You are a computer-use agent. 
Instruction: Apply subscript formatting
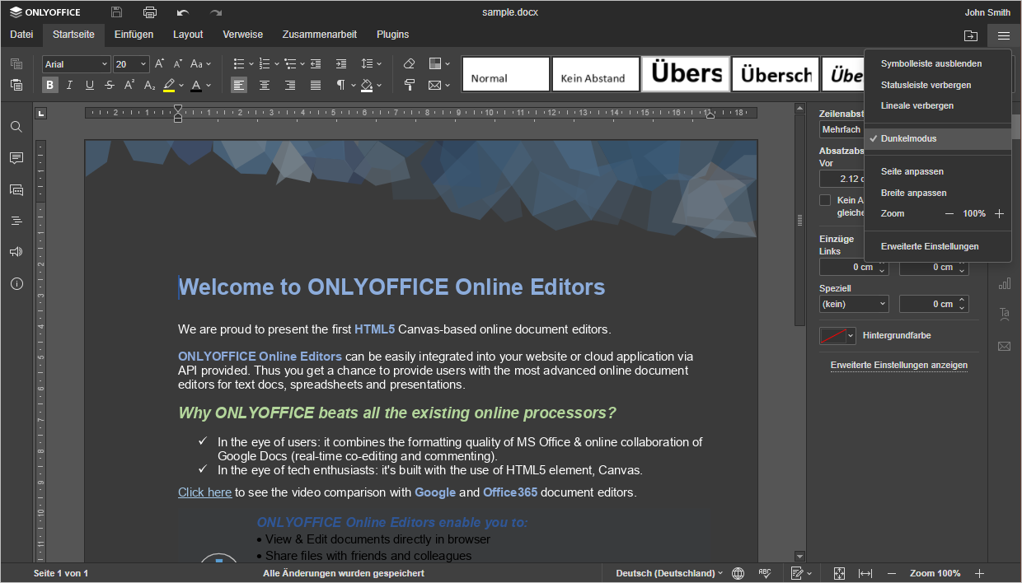[x=149, y=85]
